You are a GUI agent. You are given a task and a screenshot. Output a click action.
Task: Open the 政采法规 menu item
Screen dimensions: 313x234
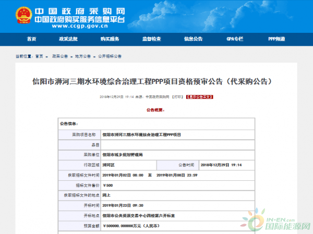68,39
